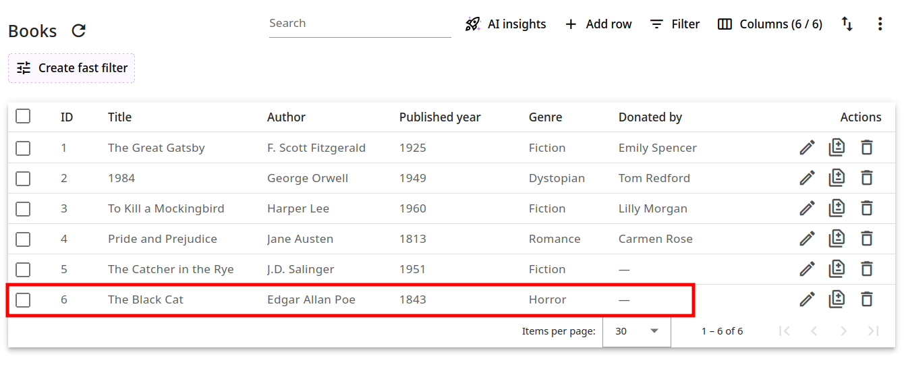Click the Author column header

(x=286, y=117)
